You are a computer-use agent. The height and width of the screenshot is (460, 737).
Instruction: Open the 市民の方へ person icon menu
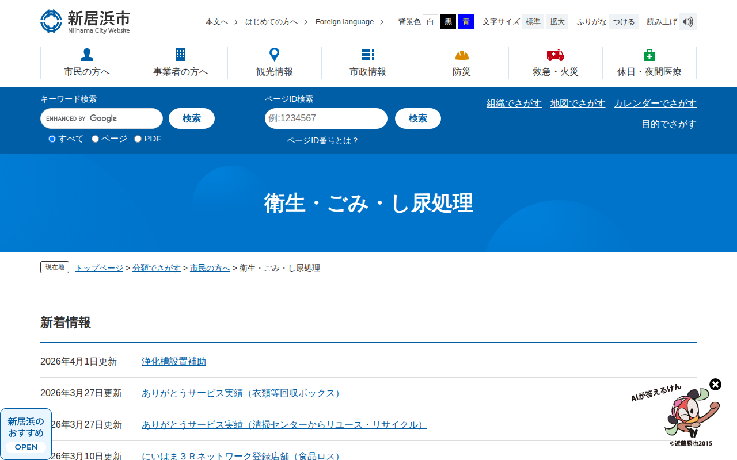[87, 55]
